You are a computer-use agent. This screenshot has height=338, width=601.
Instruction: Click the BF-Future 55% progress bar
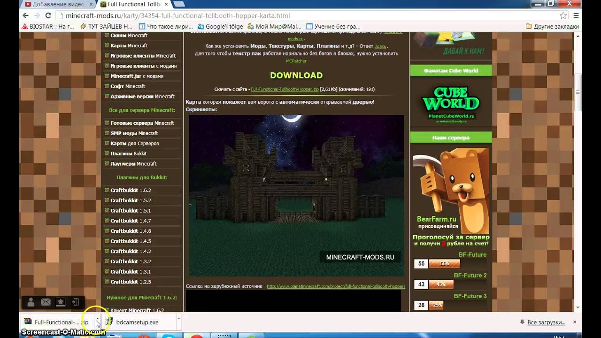444,264
